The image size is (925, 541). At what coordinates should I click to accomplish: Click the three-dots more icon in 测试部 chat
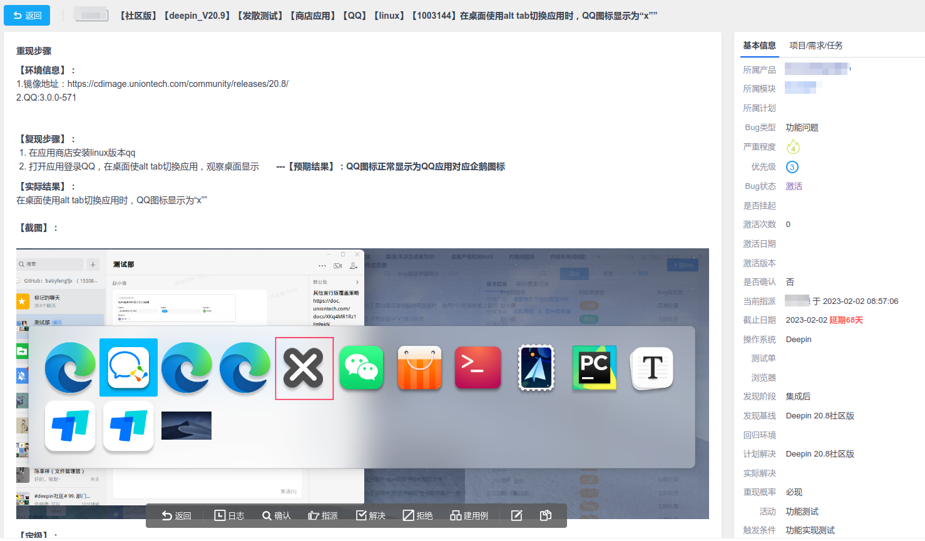coord(322,266)
